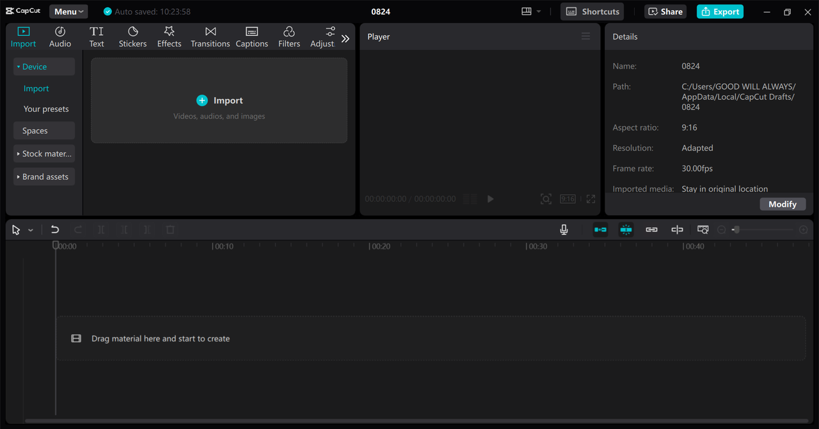The height and width of the screenshot is (429, 819).
Task: Toggle clip linkage
Action: pos(651,230)
